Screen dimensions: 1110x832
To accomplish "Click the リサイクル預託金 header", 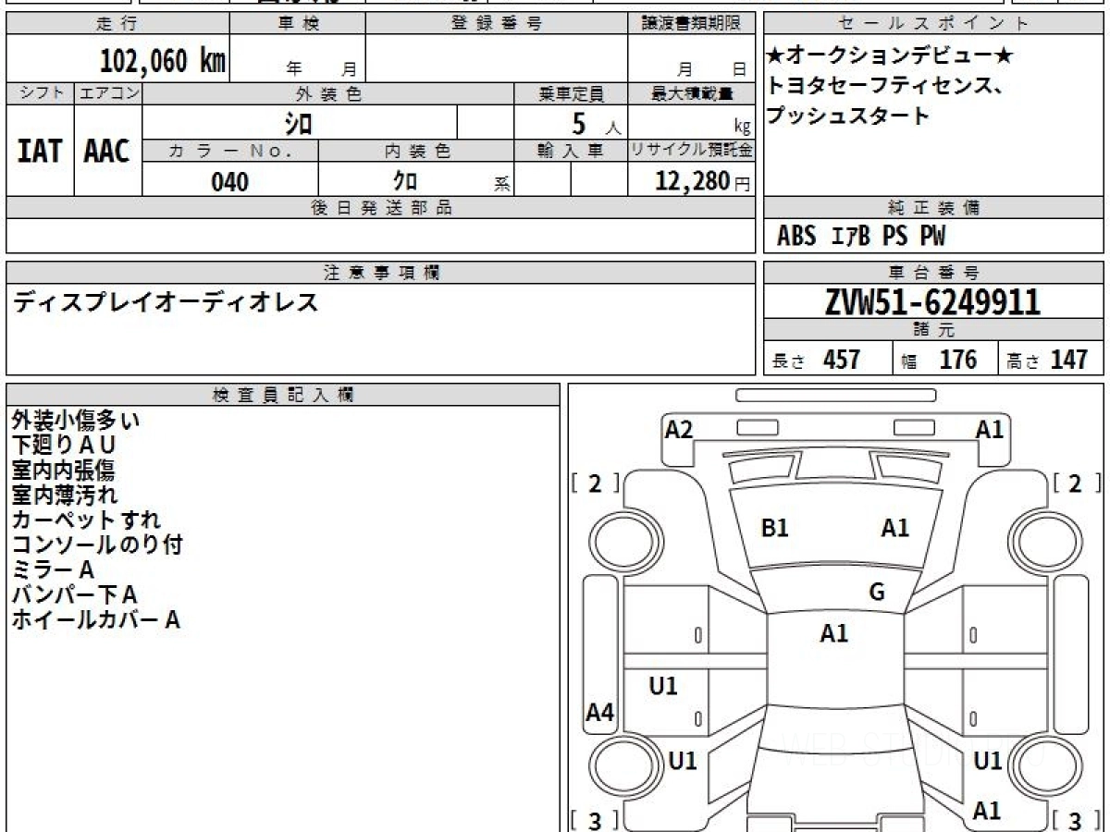I will (x=693, y=151).
